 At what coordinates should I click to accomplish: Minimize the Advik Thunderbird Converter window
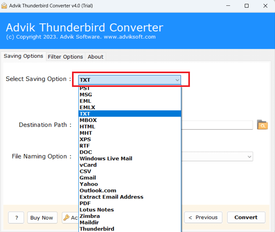[x=228, y=6]
